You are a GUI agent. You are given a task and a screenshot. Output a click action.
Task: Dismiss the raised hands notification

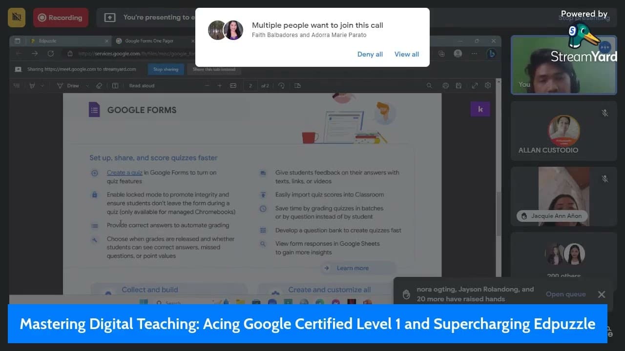point(602,294)
